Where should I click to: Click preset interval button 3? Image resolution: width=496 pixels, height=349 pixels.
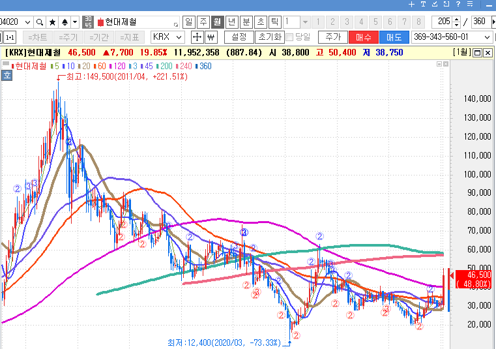[x=347, y=22]
